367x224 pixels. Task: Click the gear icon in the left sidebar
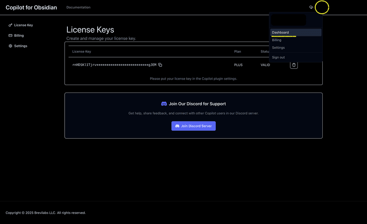[x=10, y=46]
